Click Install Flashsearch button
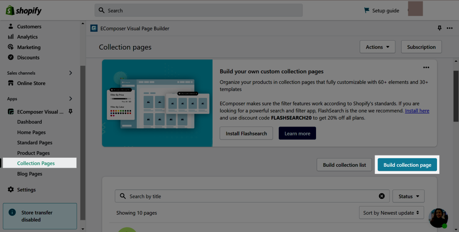This screenshot has height=232, width=459. coord(246,133)
